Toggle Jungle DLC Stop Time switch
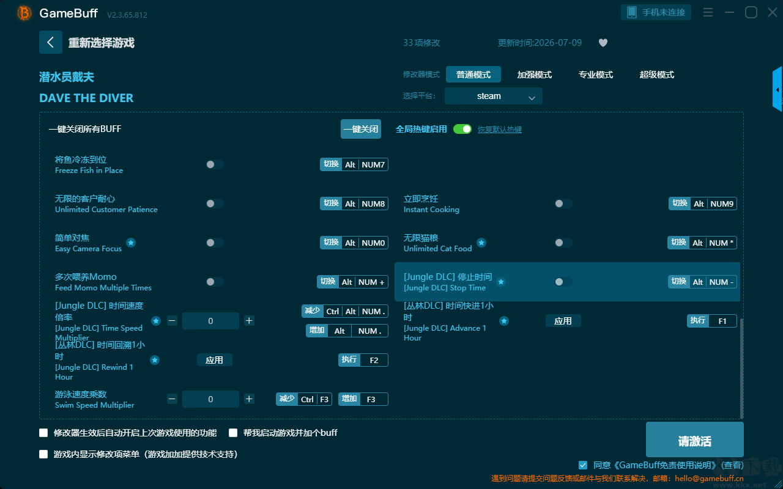 563,282
